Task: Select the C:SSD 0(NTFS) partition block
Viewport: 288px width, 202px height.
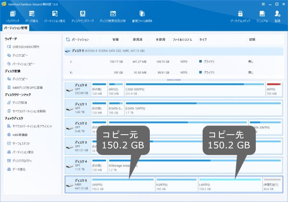Action: 195,89
